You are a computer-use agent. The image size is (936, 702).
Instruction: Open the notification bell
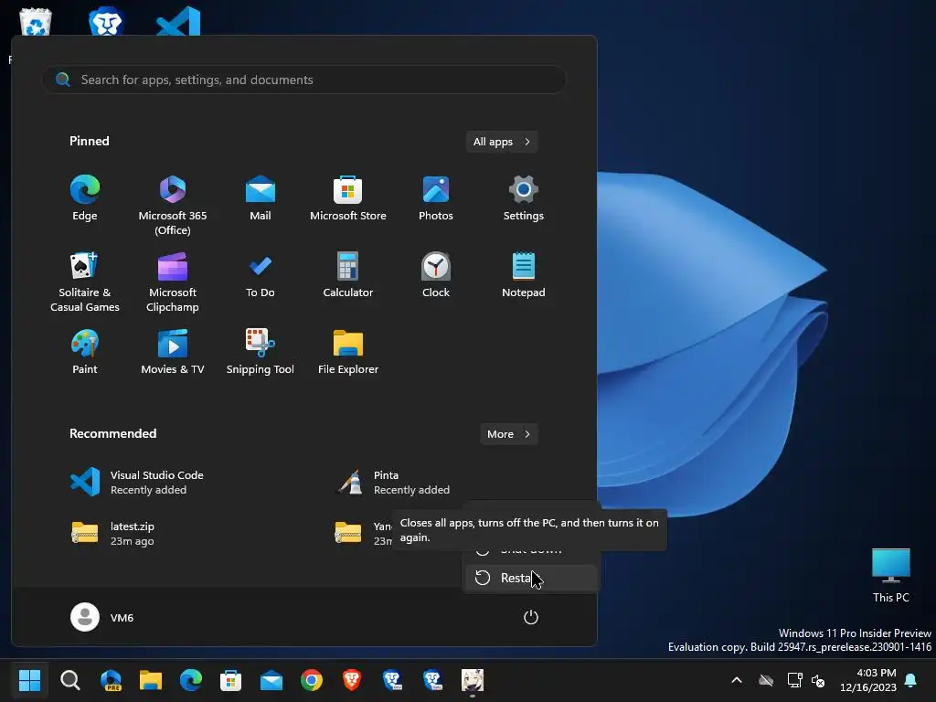(911, 680)
